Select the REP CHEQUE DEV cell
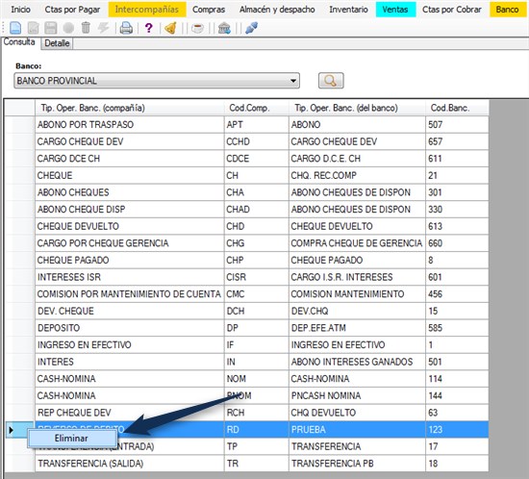The height and width of the screenshot is (479, 529). [x=130, y=413]
